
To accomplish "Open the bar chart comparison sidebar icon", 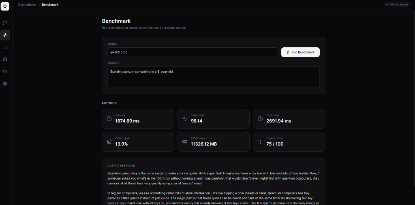I will pos(5,47).
